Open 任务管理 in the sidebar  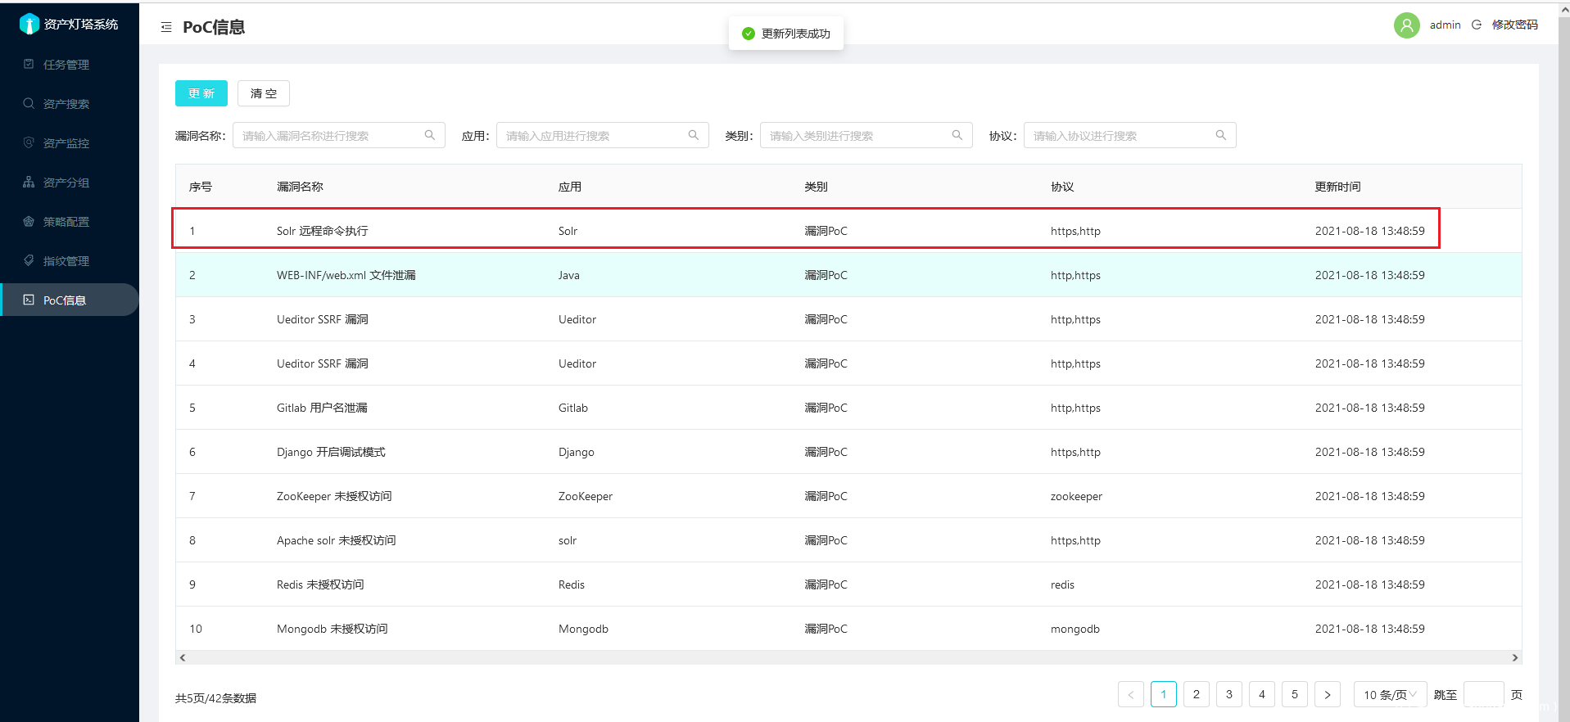click(66, 65)
